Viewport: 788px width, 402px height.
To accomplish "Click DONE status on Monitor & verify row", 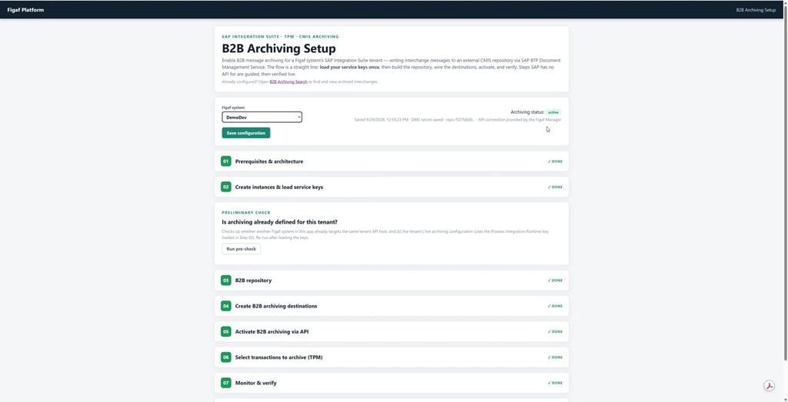I will tap(556, 383).
